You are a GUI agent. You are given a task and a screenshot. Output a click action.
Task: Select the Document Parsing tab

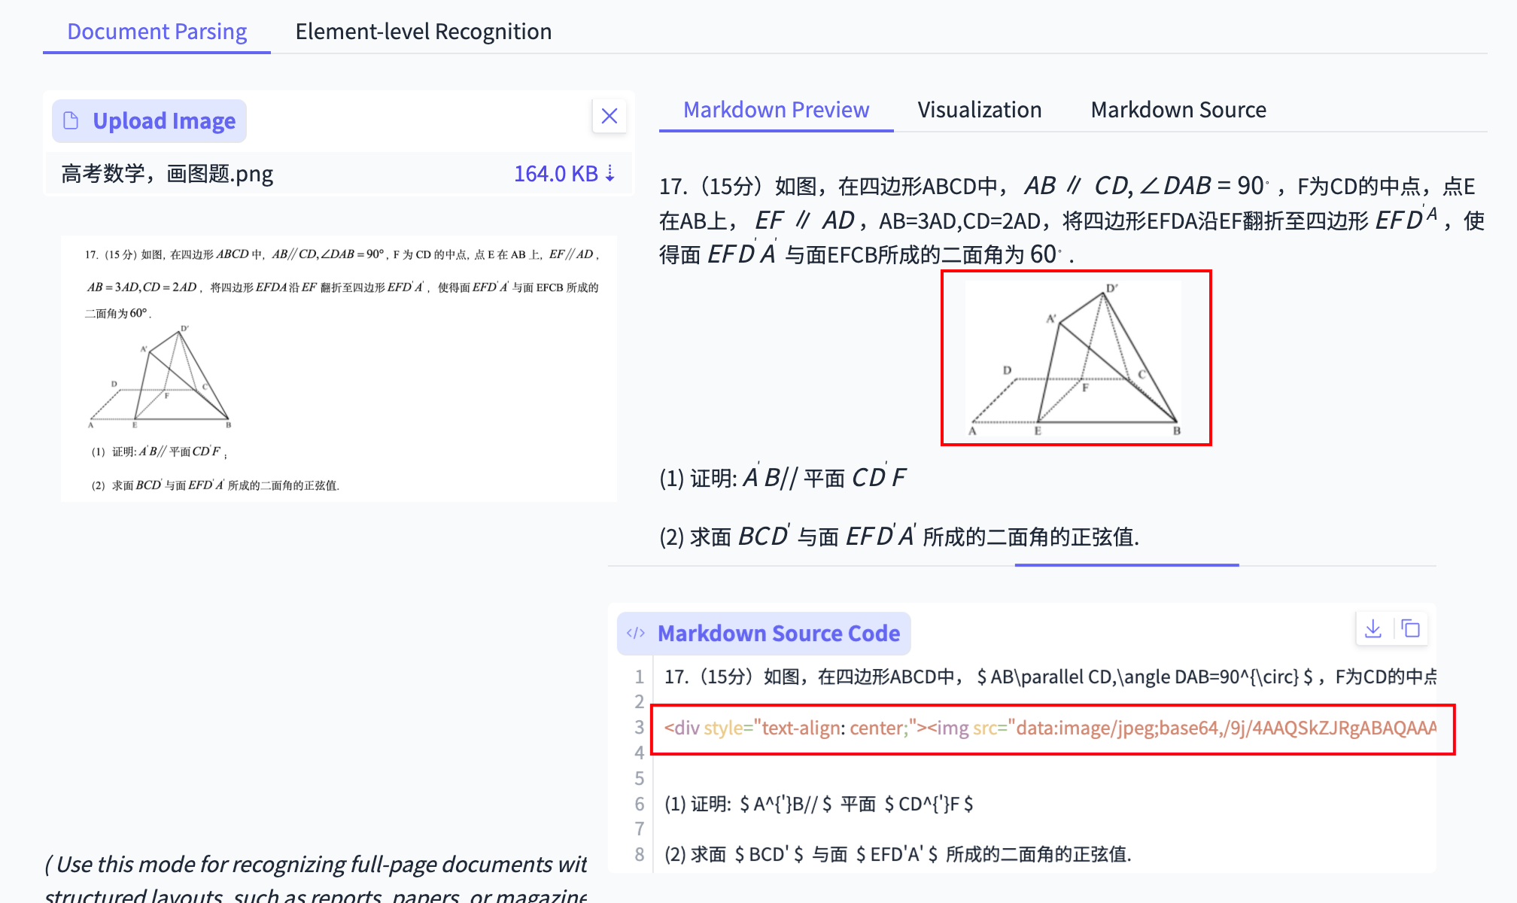[157, 31]
